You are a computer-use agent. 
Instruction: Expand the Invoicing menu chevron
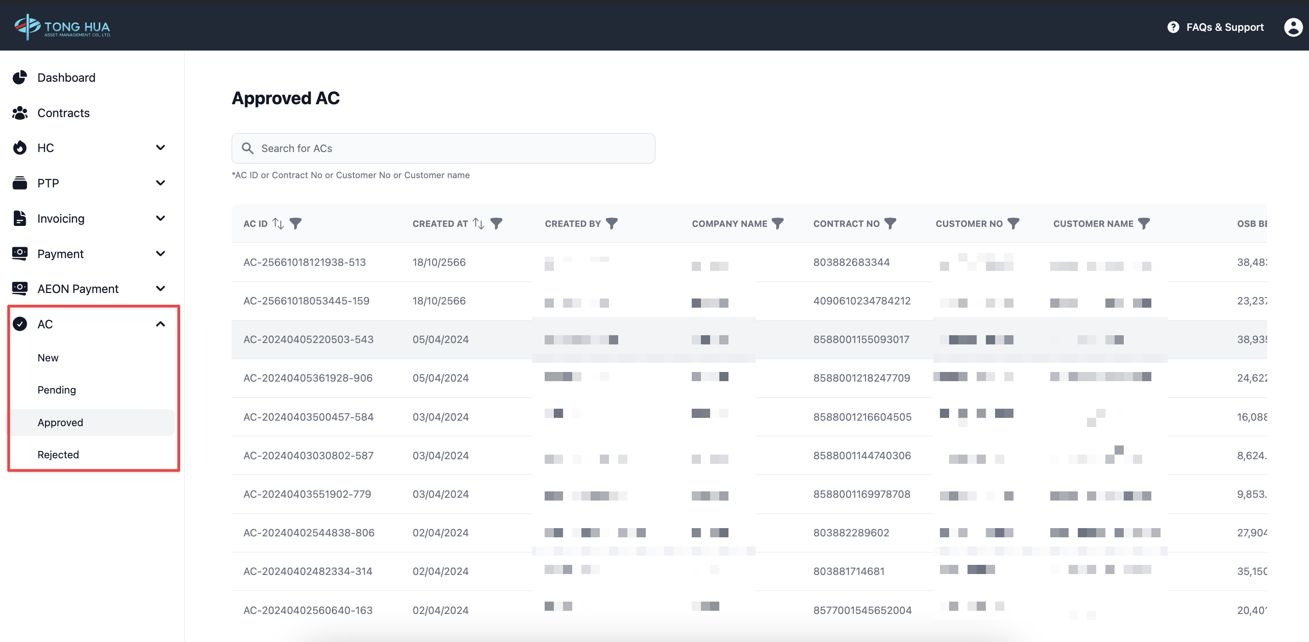click(160, 219)
